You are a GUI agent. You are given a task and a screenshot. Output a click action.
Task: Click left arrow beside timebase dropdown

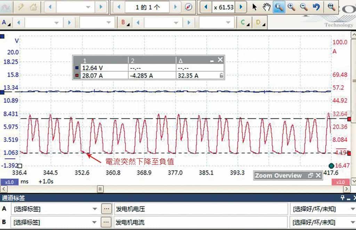click(50, 7)
